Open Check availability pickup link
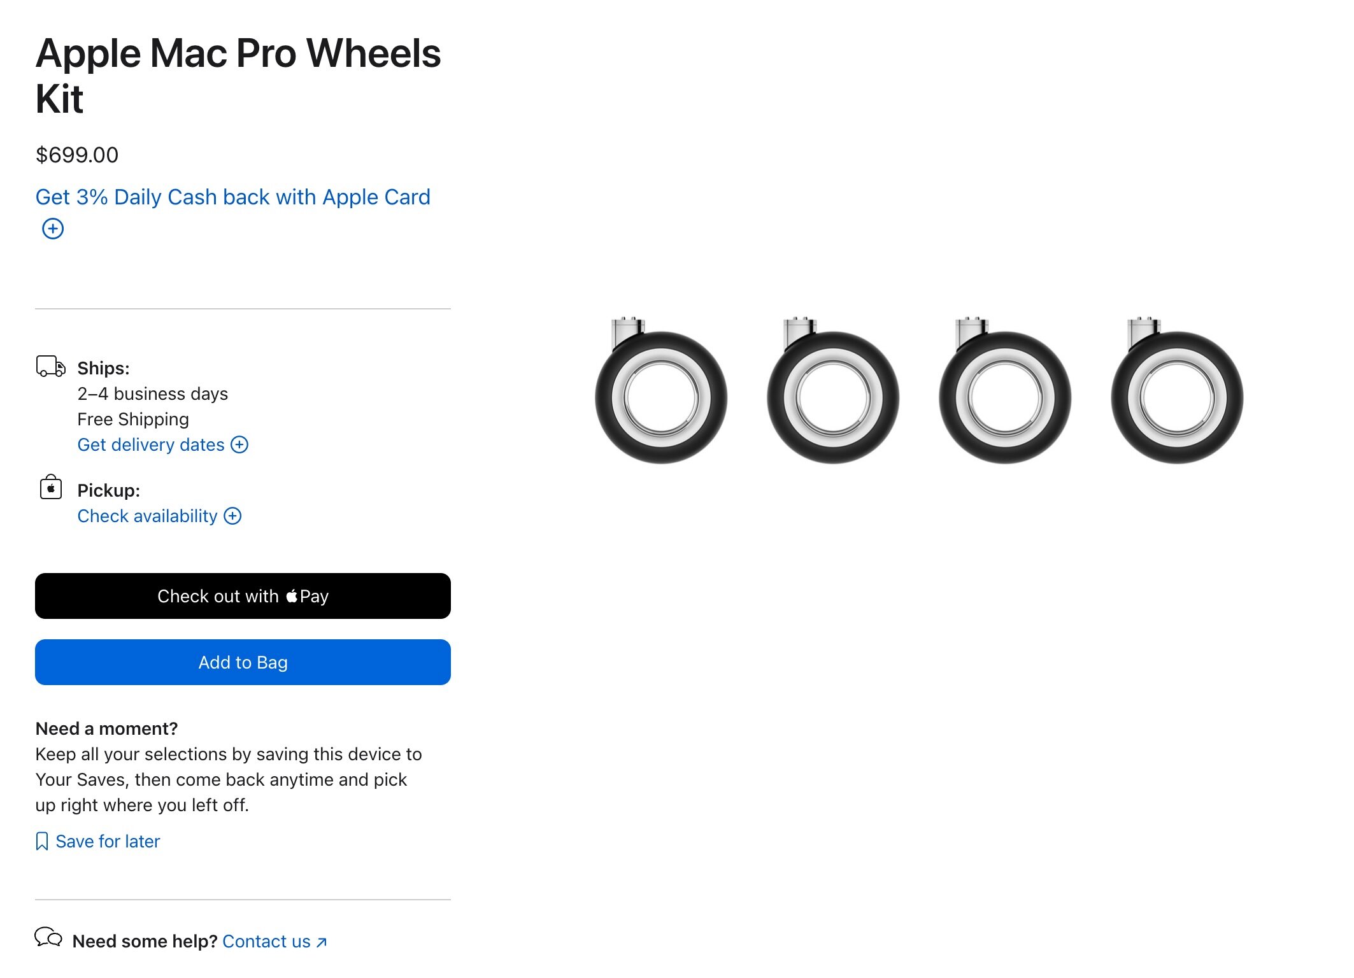1354x978 pixels. (x=147, y=516)
